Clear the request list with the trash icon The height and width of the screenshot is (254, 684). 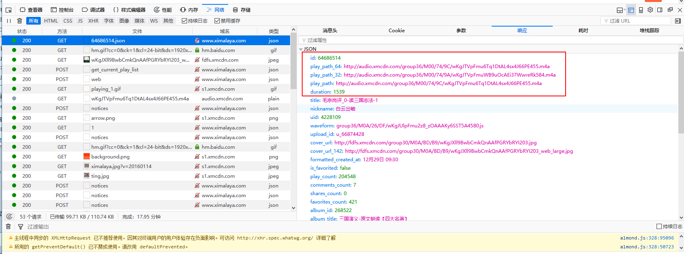coord(19,21)
